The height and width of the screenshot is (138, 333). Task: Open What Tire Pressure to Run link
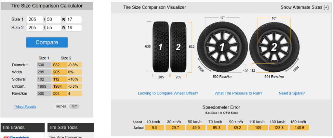pyautogui.click(x=238, y=93)
